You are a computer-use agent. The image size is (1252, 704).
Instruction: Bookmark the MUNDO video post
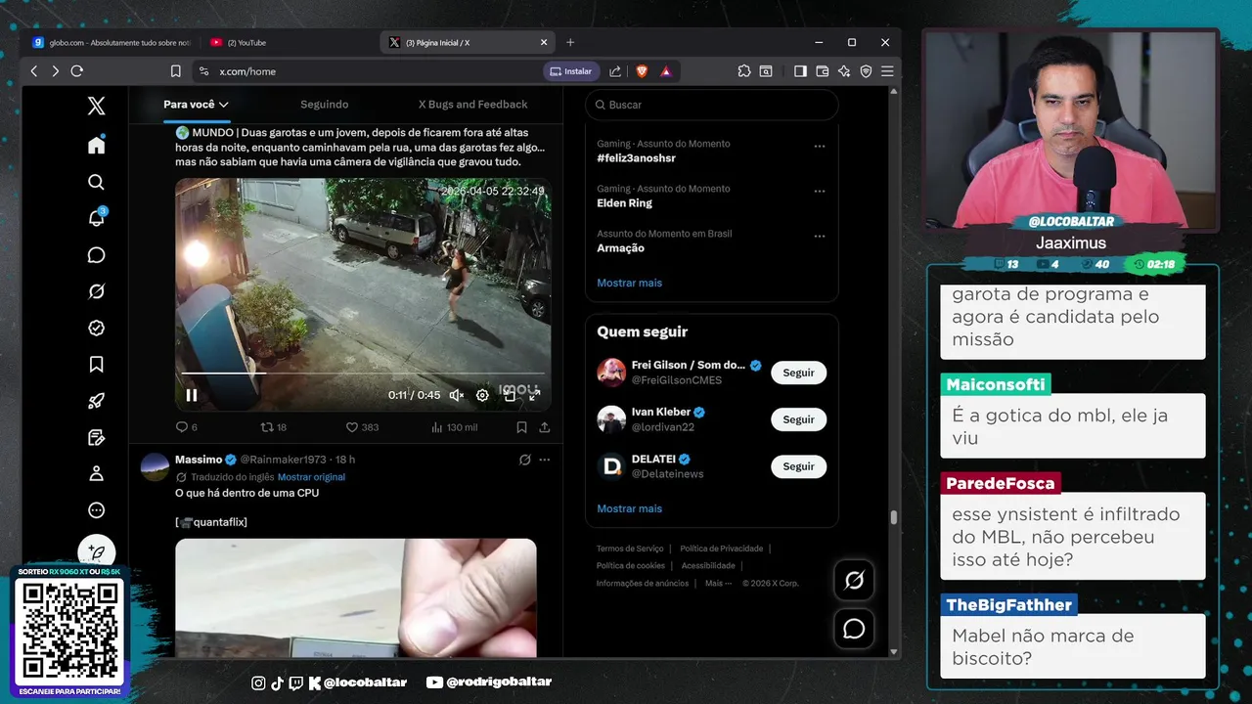pos(521,427)
